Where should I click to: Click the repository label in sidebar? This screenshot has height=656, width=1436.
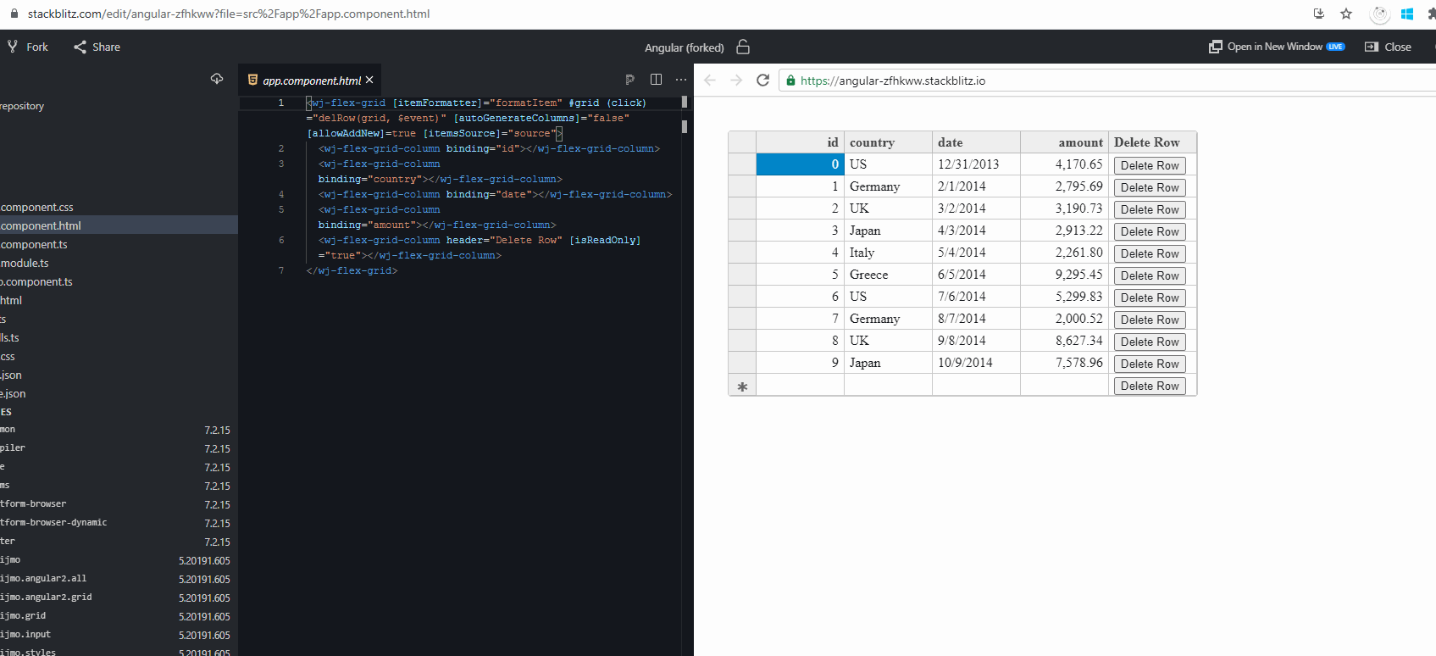22,106
